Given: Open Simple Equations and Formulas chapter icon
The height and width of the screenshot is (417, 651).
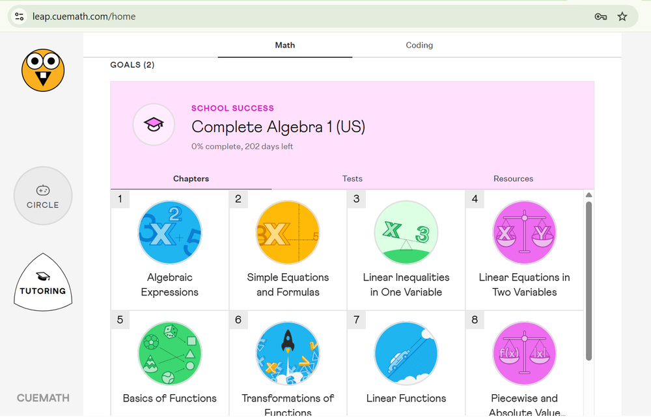Looking at the screenshot, I should tap(288, 232).
